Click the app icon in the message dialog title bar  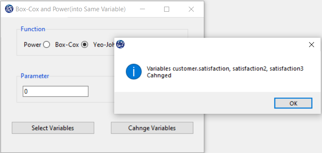(120, 44)
